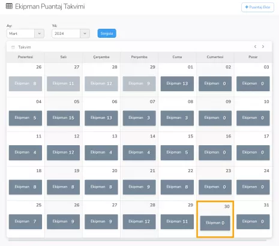Open Ekipman 11 entry on March 29
This screenshot has width=279, height=246.
[x=177, y=221]
